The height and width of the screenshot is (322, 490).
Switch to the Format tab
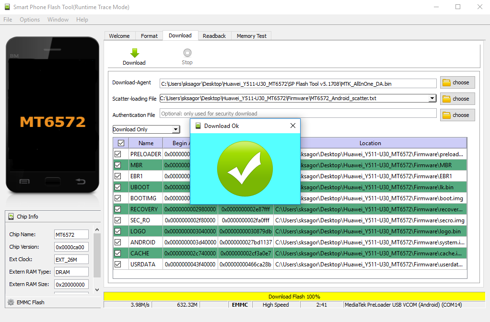click(149, 36)
